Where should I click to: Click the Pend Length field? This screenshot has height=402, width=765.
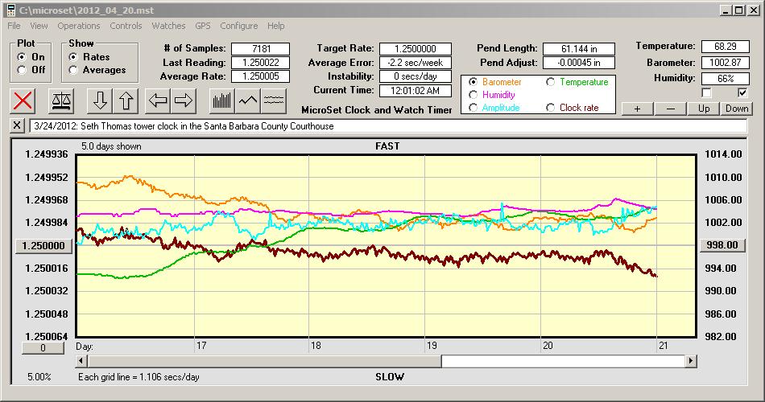point(579,49)
